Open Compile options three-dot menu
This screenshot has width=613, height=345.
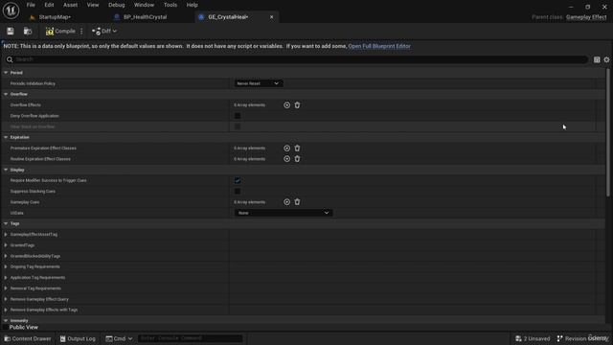pos(81,32)
